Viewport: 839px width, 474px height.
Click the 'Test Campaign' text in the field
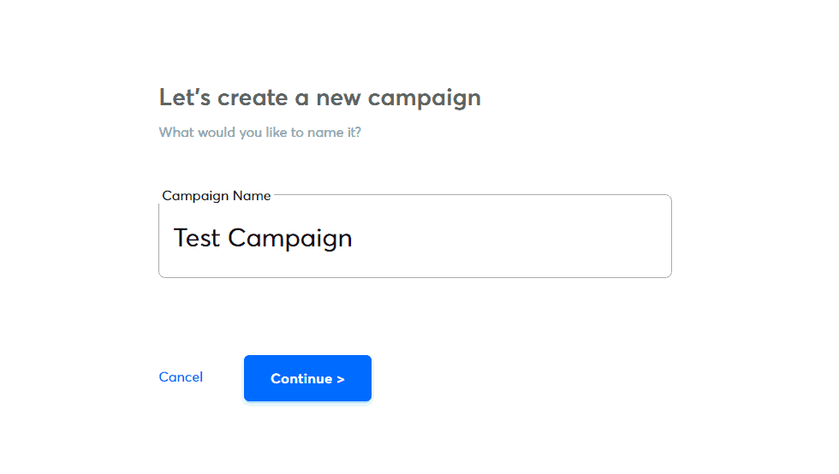pyautogui.click(x=263, y=238)
